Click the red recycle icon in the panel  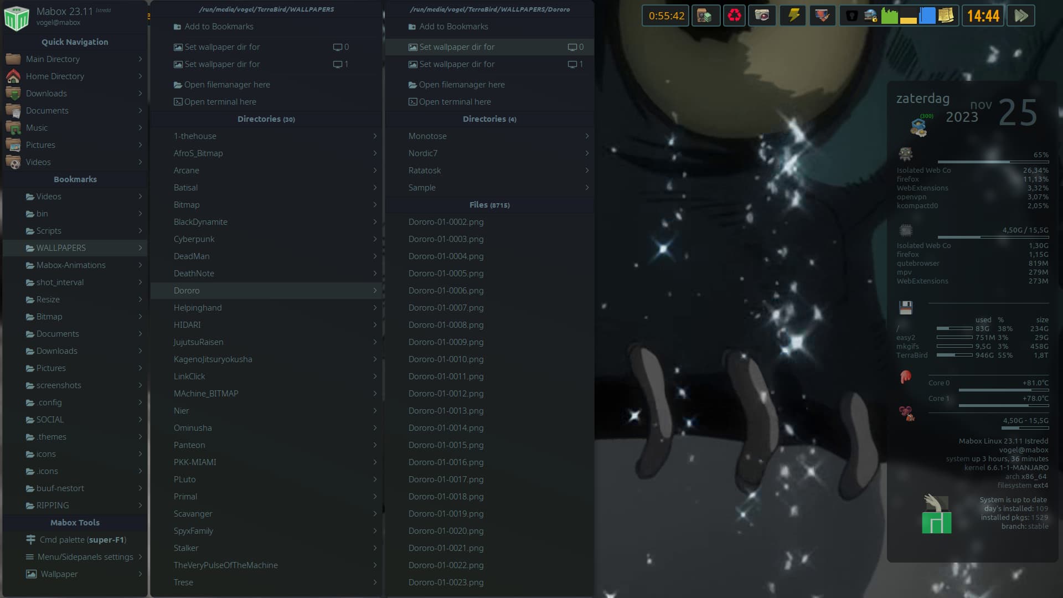734,16
